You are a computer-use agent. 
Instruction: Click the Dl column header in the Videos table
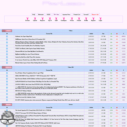click(x=7, y=34)
